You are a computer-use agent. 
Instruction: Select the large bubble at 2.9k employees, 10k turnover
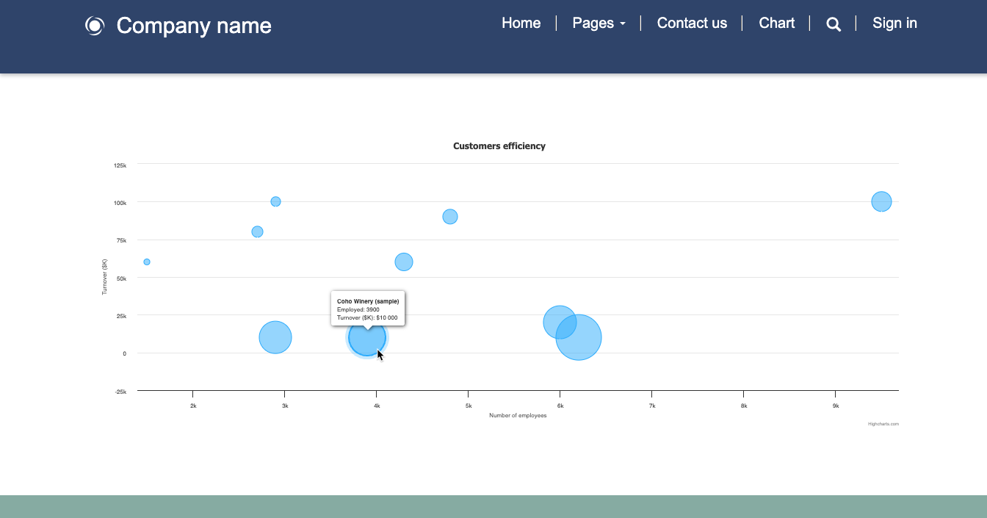(x=275, y=338)
